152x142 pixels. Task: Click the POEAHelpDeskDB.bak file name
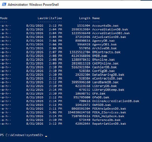click(x=109, y=109)
